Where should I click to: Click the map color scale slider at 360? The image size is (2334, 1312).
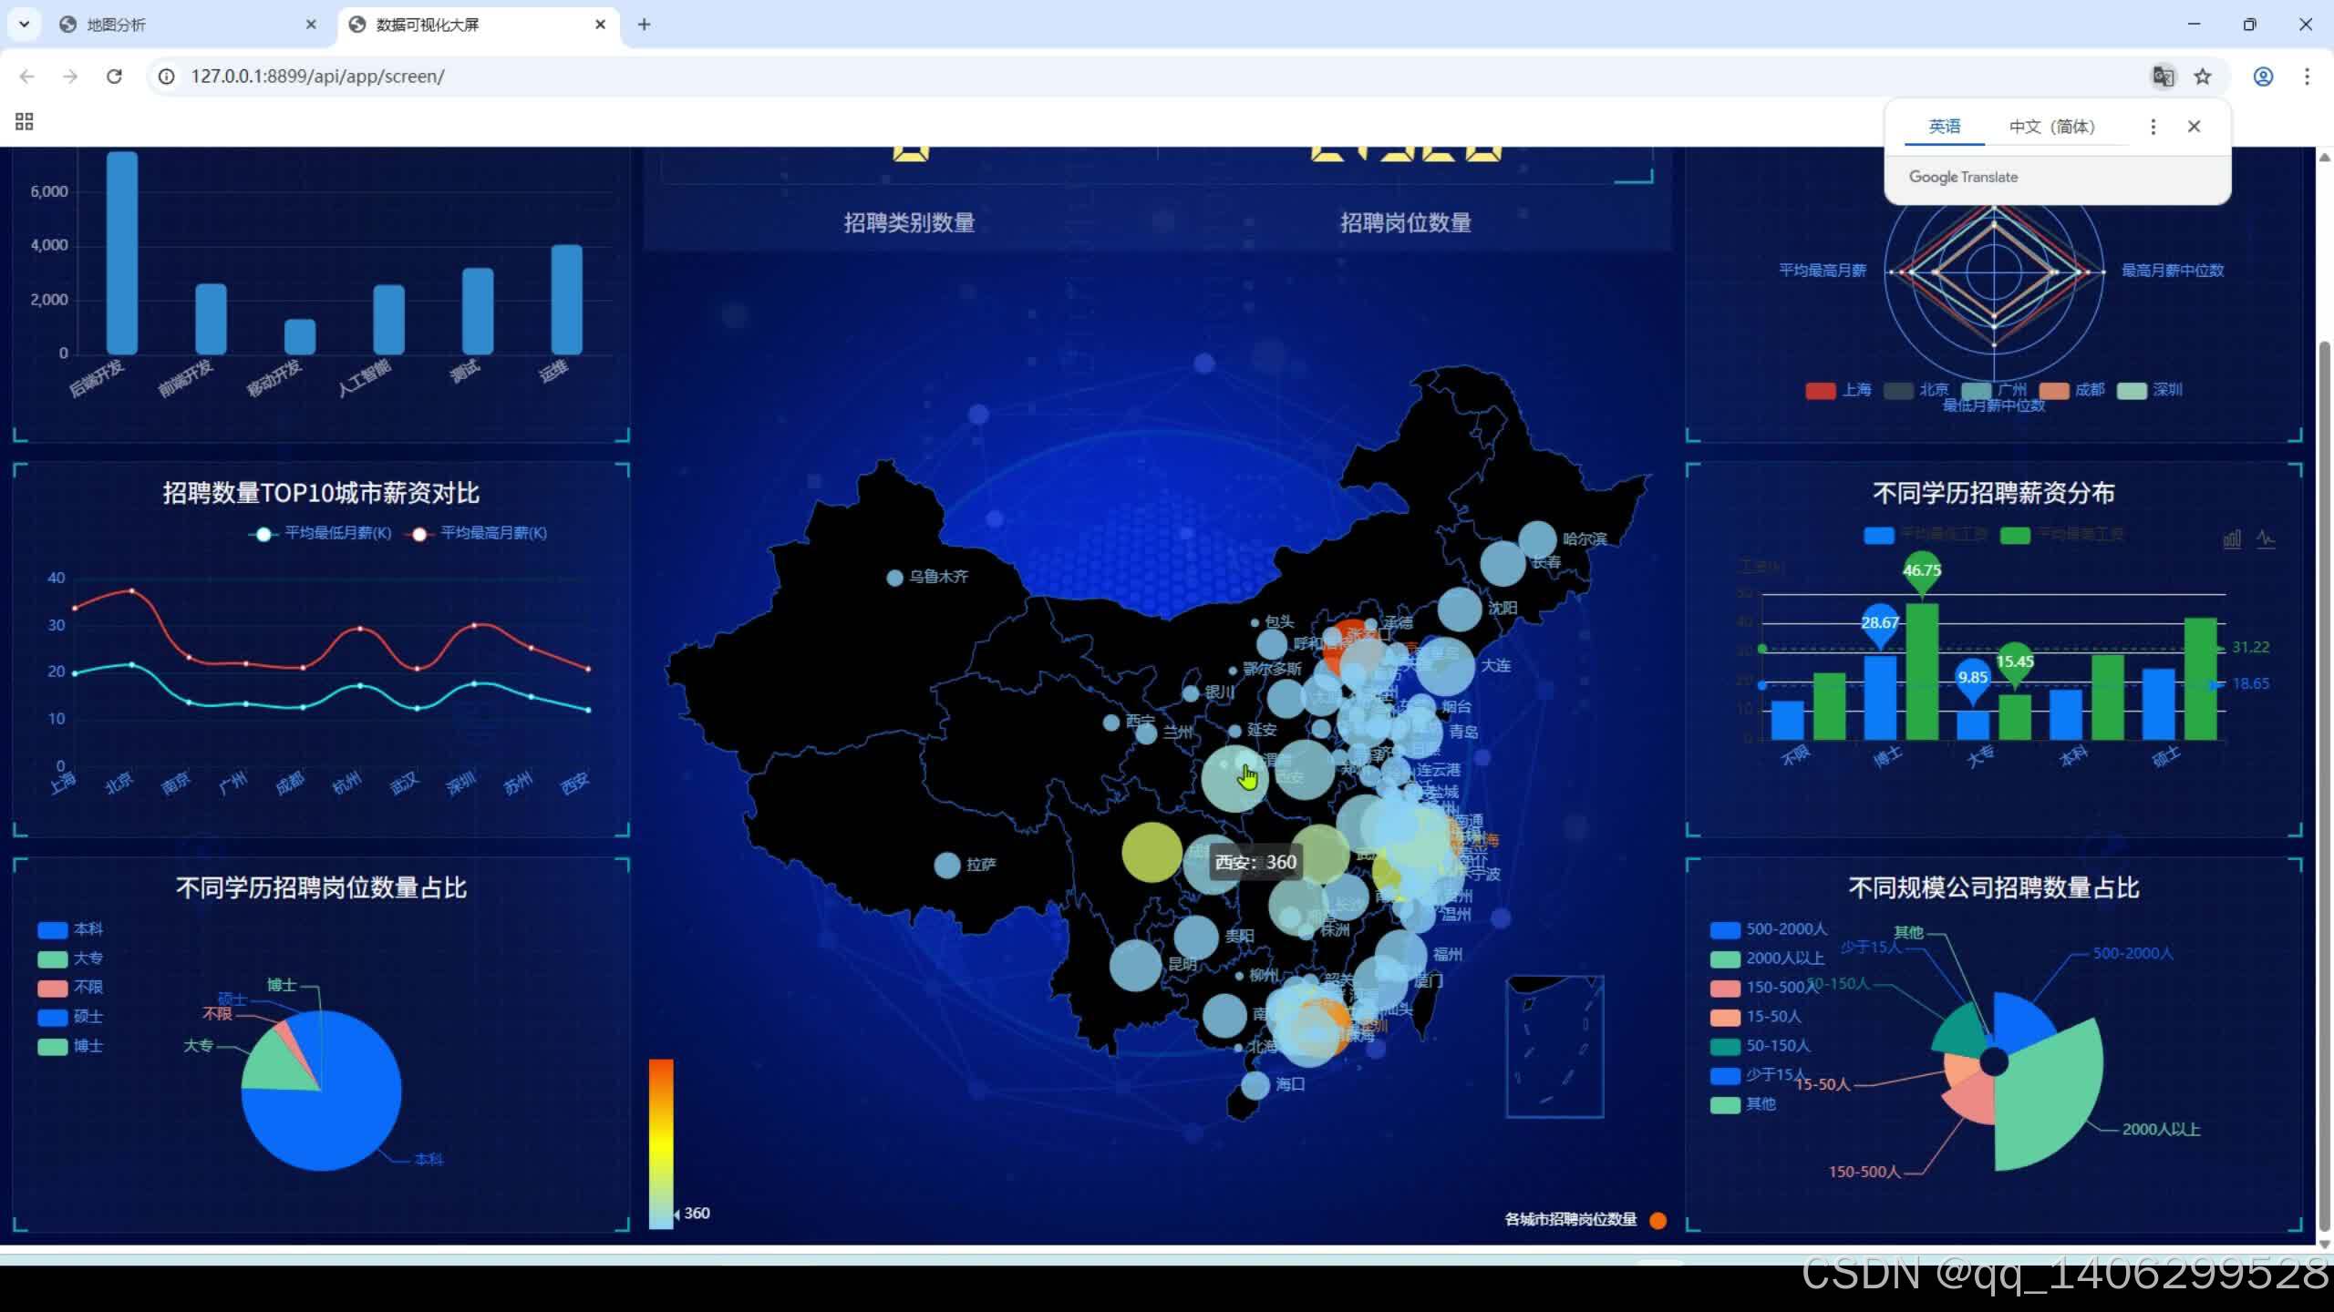[676, 1214]
